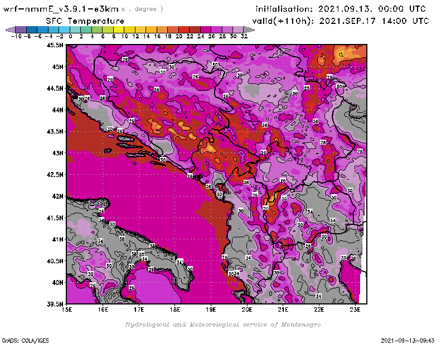
Task: Click the legend label '18'
Action: click(168, 36)
